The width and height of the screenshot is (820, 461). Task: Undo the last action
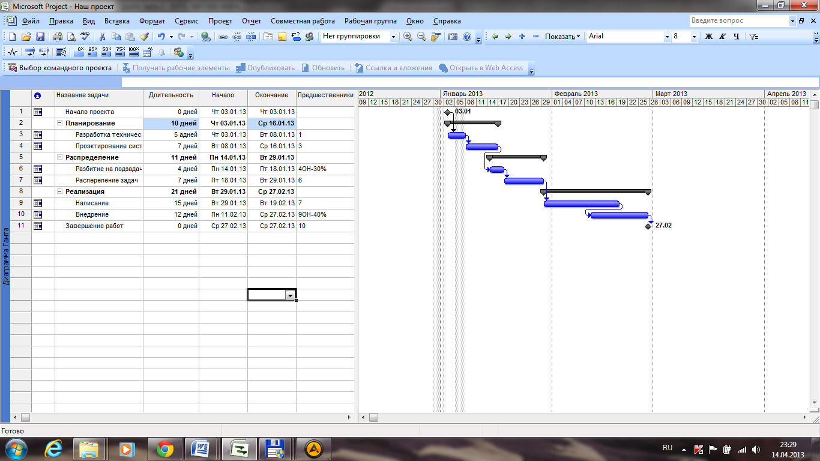point(161,37)
